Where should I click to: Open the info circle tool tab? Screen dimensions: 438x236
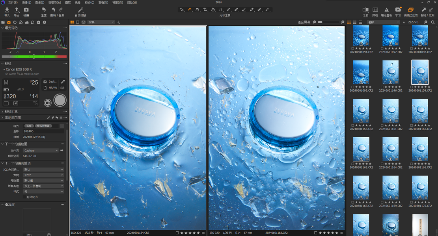(x=45, y=22)
